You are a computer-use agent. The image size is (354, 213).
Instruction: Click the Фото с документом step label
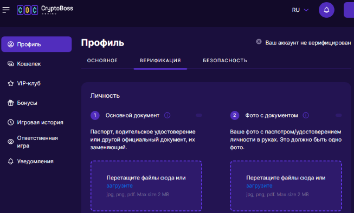(x=272, y=116)
